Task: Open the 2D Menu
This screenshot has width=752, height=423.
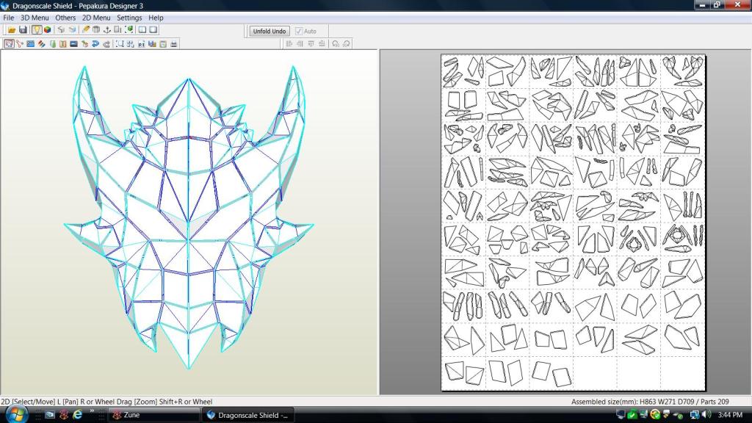Action: tap(96, 18)
